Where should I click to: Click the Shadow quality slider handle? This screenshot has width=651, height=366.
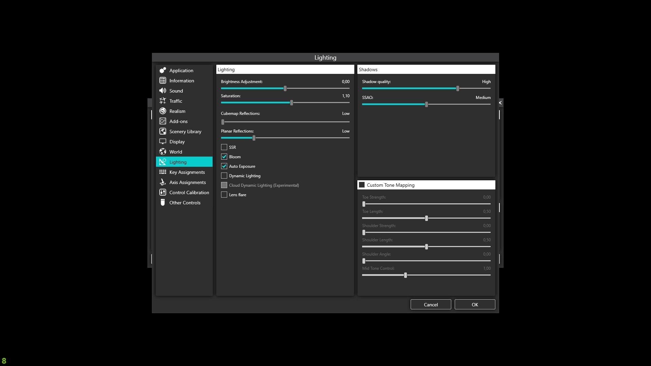[458, 88]
